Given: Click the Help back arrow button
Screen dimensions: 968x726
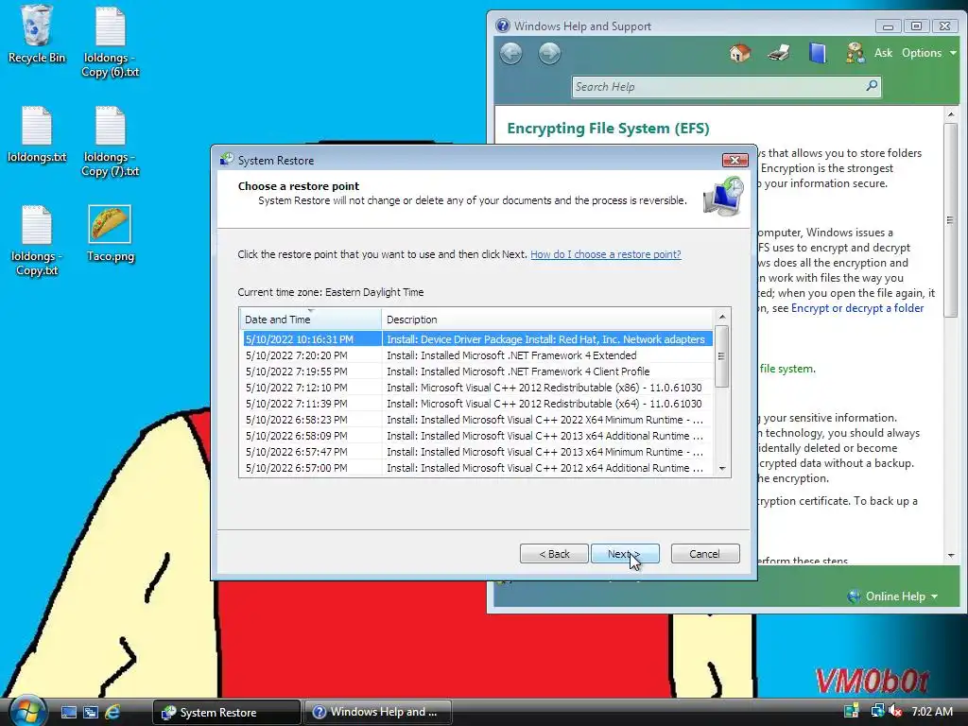Looking at the screenshot, I should 511,54.
